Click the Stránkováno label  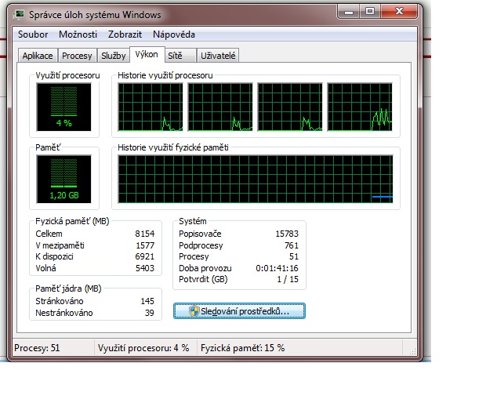tap(60, 301)
